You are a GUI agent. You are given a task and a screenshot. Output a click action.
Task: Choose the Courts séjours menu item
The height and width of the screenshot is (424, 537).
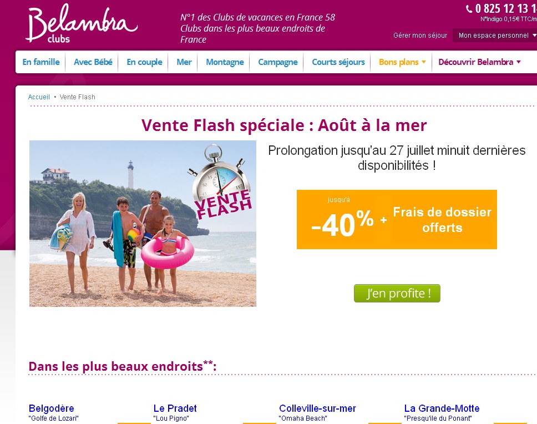(x=338, y=62)
